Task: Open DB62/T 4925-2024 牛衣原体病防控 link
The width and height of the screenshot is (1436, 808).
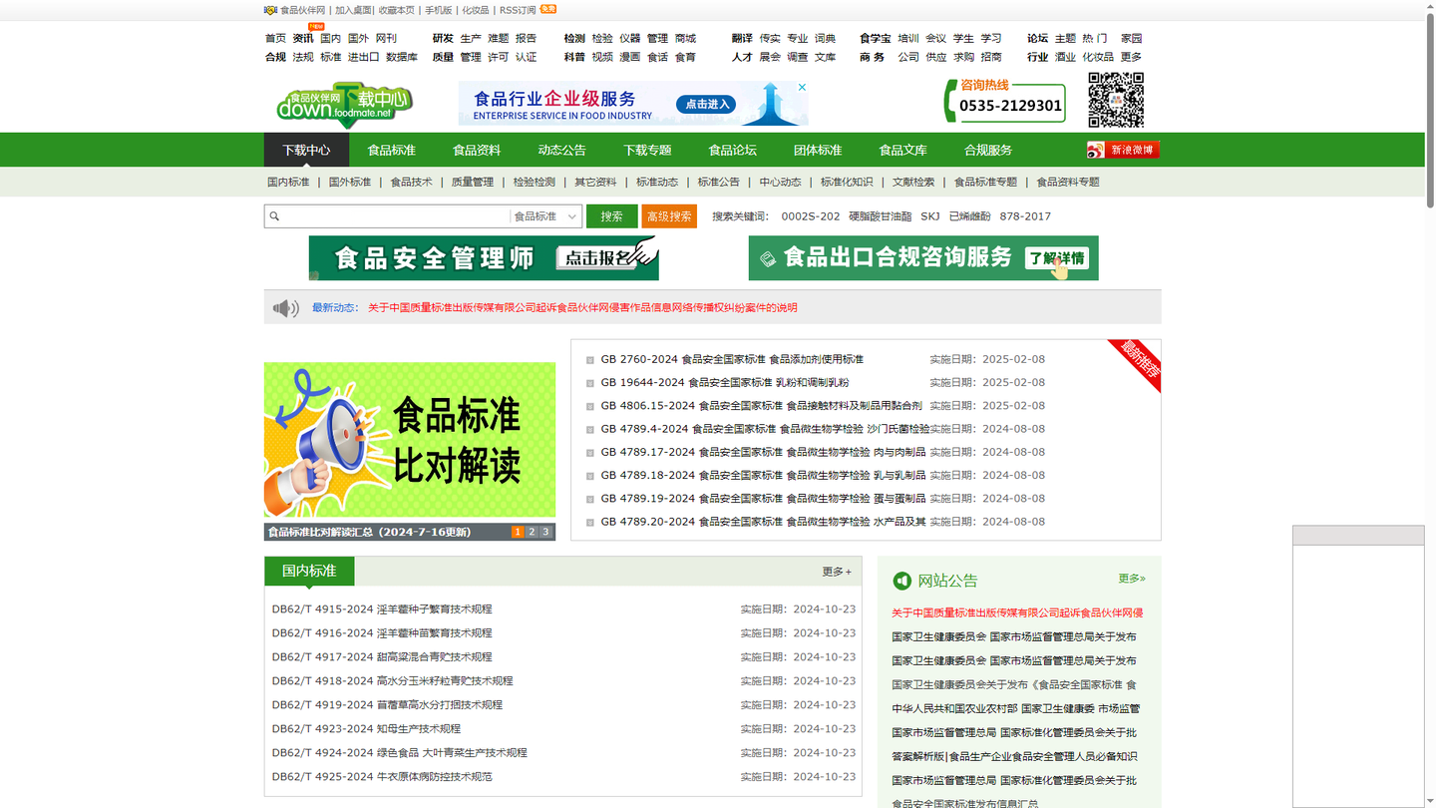Action: (382, 777)
